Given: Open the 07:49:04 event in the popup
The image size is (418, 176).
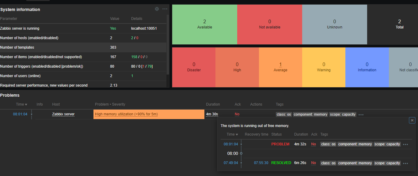Looking at the screenshot, I should [231, 163].
